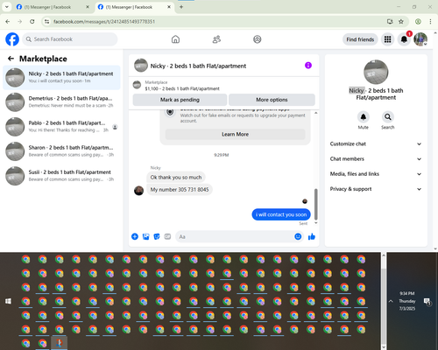Click the Search Facebook field
The image size is (438, 350).
tap(70, 39)
